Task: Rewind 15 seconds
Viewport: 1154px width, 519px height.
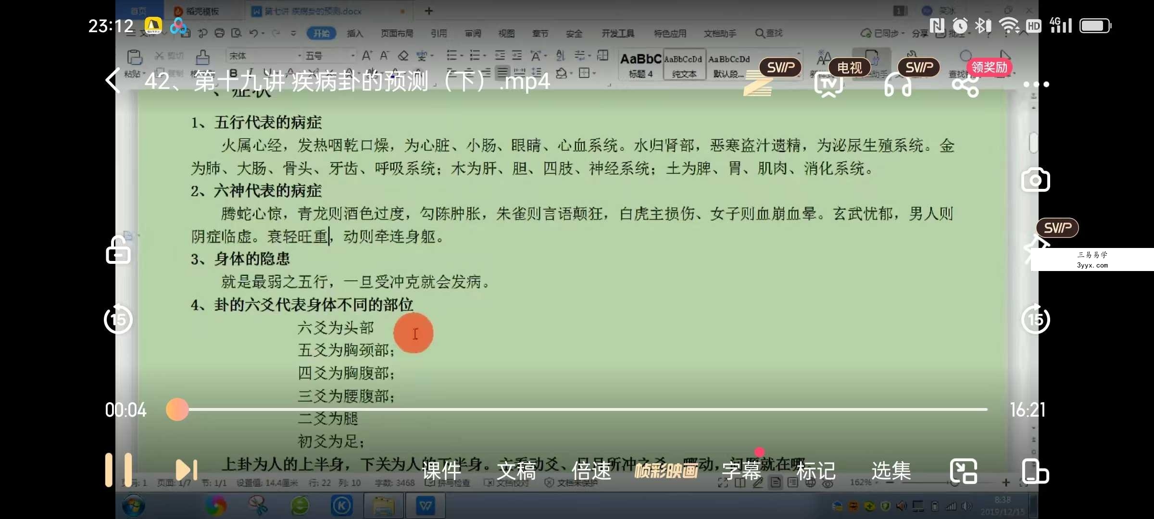Action: click(x=118, y=319)
